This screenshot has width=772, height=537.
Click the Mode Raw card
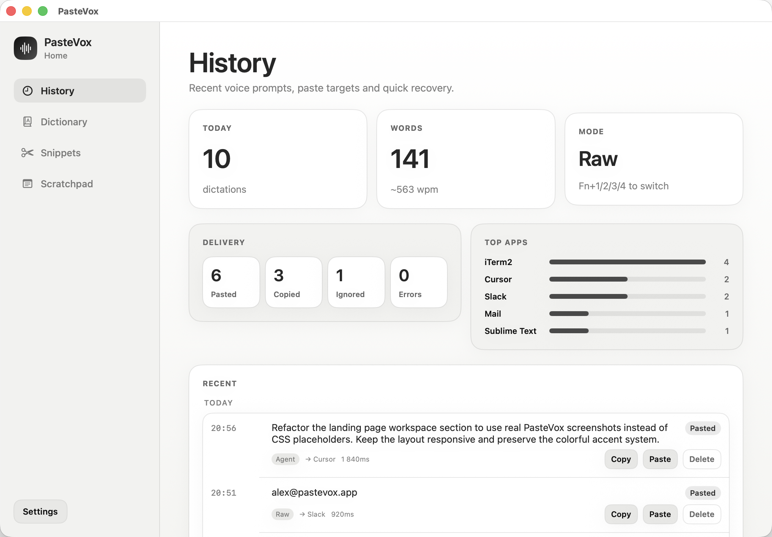[x=654, y=159]
